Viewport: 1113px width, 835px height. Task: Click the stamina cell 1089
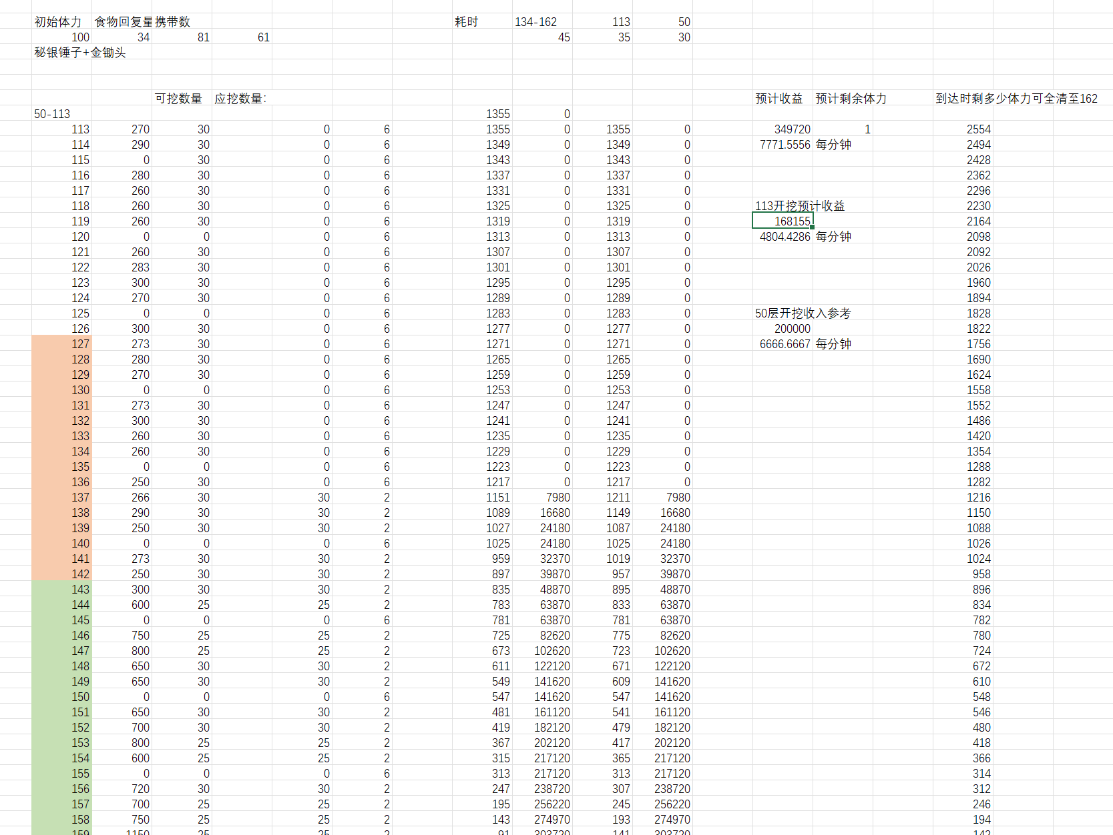[482, 512]
